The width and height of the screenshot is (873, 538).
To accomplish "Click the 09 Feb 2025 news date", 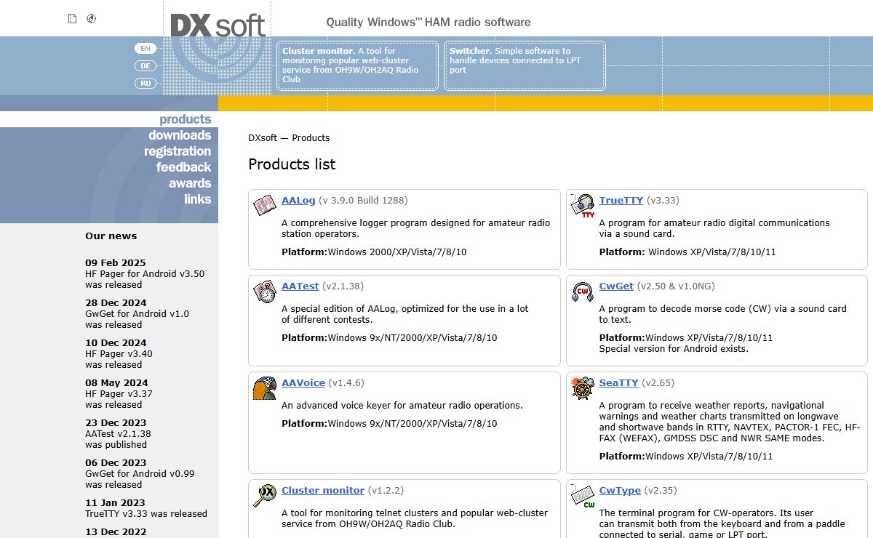I will tap(116, 263).
